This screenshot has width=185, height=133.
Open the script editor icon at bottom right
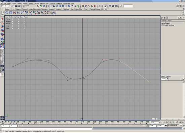pos(184,128)
